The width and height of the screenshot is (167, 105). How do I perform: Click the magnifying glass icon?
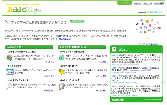[x=9, y=86]
